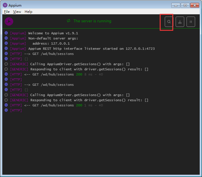Click info icon beside 'Welcome to Appium v1.9.1'
The image size is (202, 177).
coord(6,33)
